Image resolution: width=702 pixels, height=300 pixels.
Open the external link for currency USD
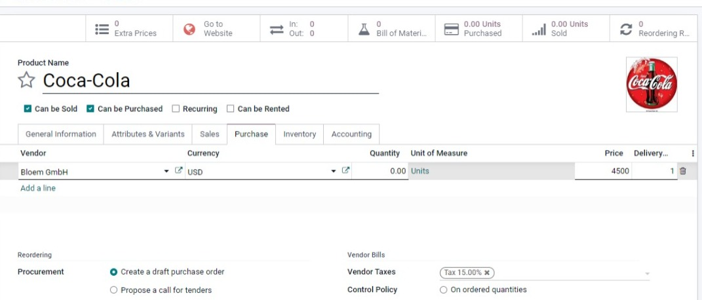click(x=345, y=170)
